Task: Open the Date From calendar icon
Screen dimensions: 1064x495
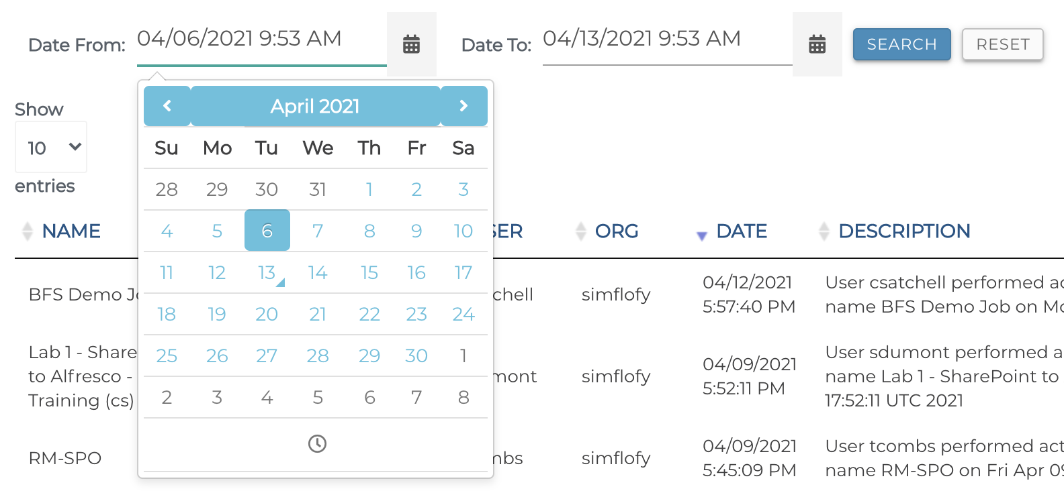Action: 411,44
